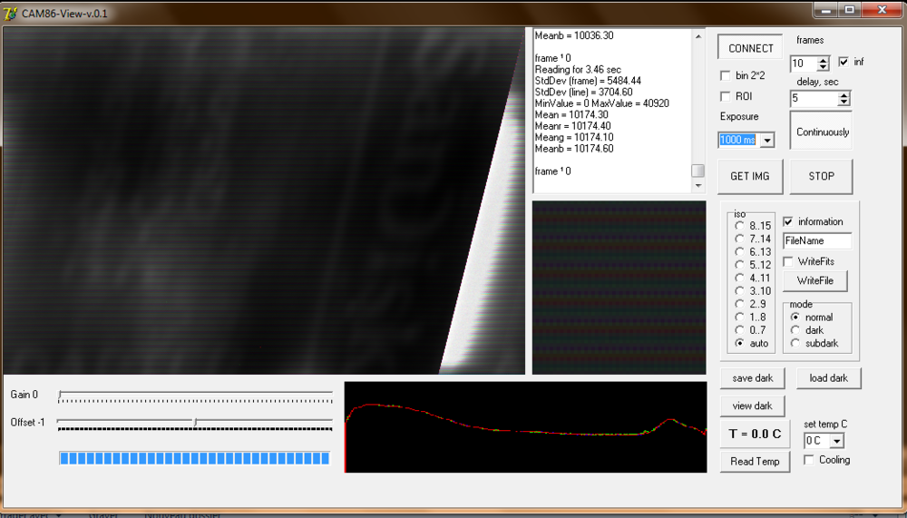Viewport: 907px width, 518px height.
Task: Decrease delay seconds with down arrow
Action: pos(844,102)
